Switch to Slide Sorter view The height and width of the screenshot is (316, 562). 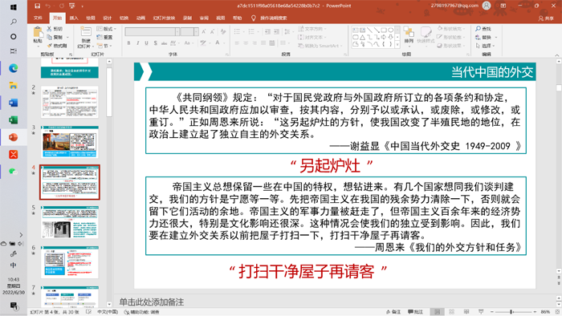tap(451, 312)
